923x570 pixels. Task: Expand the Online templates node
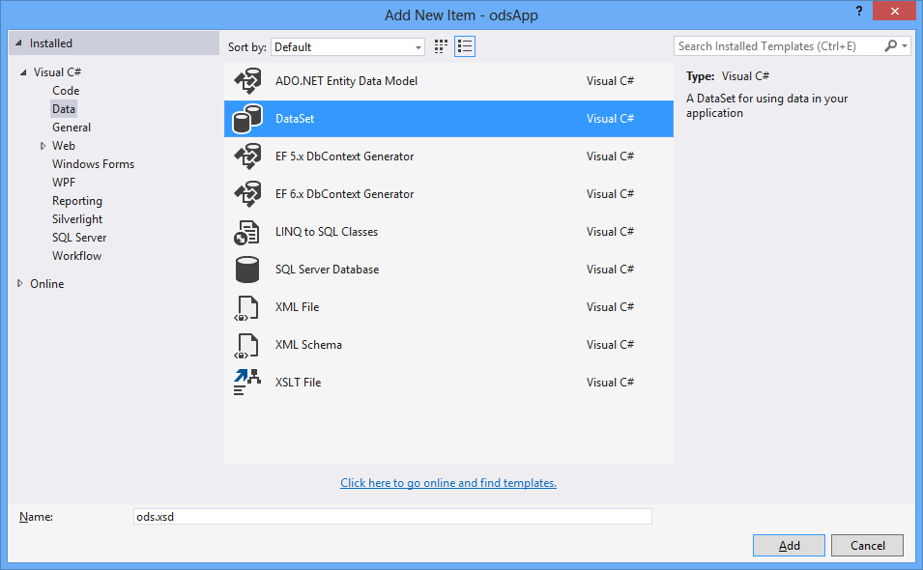(x=21, y=284)
